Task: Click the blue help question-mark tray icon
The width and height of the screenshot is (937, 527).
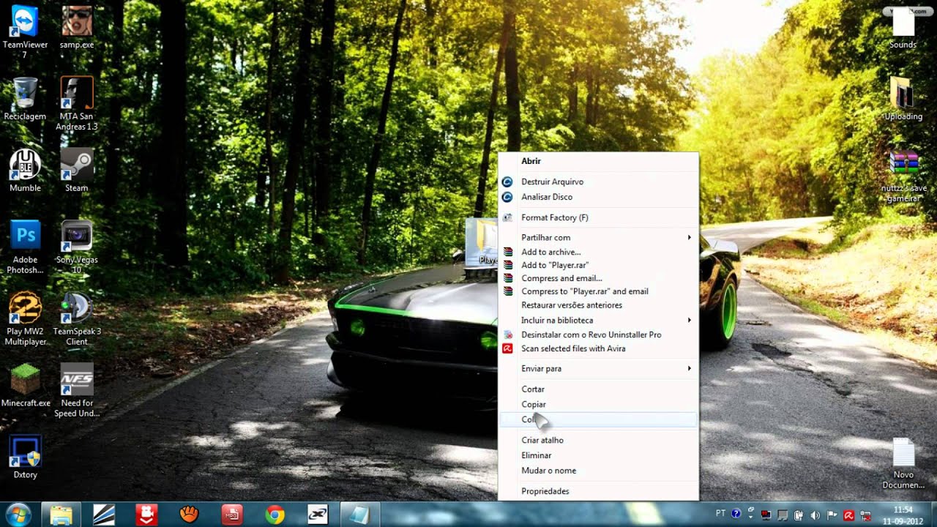Action: [x=736, y=514]
